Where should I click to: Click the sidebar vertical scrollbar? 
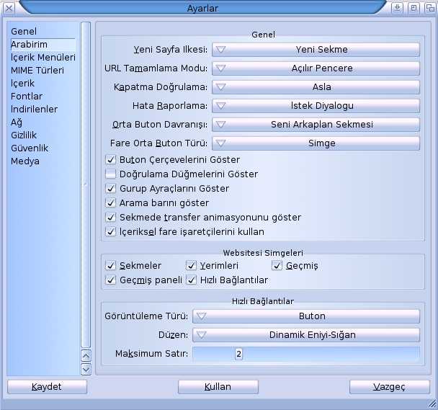point(86,185)
